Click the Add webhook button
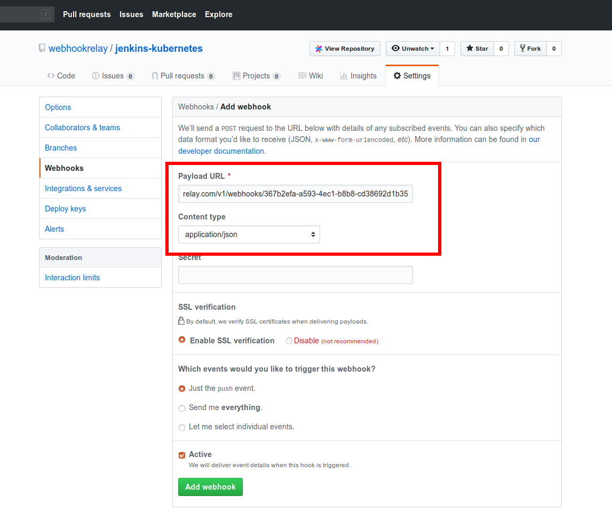 [210, 486]
